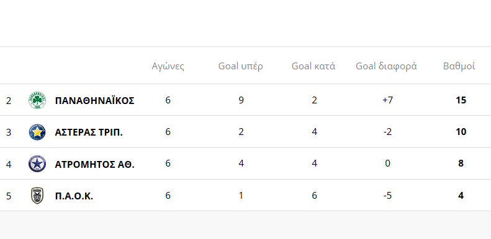Click the Asteras Tripolis yellow star logo

(37, 132)
